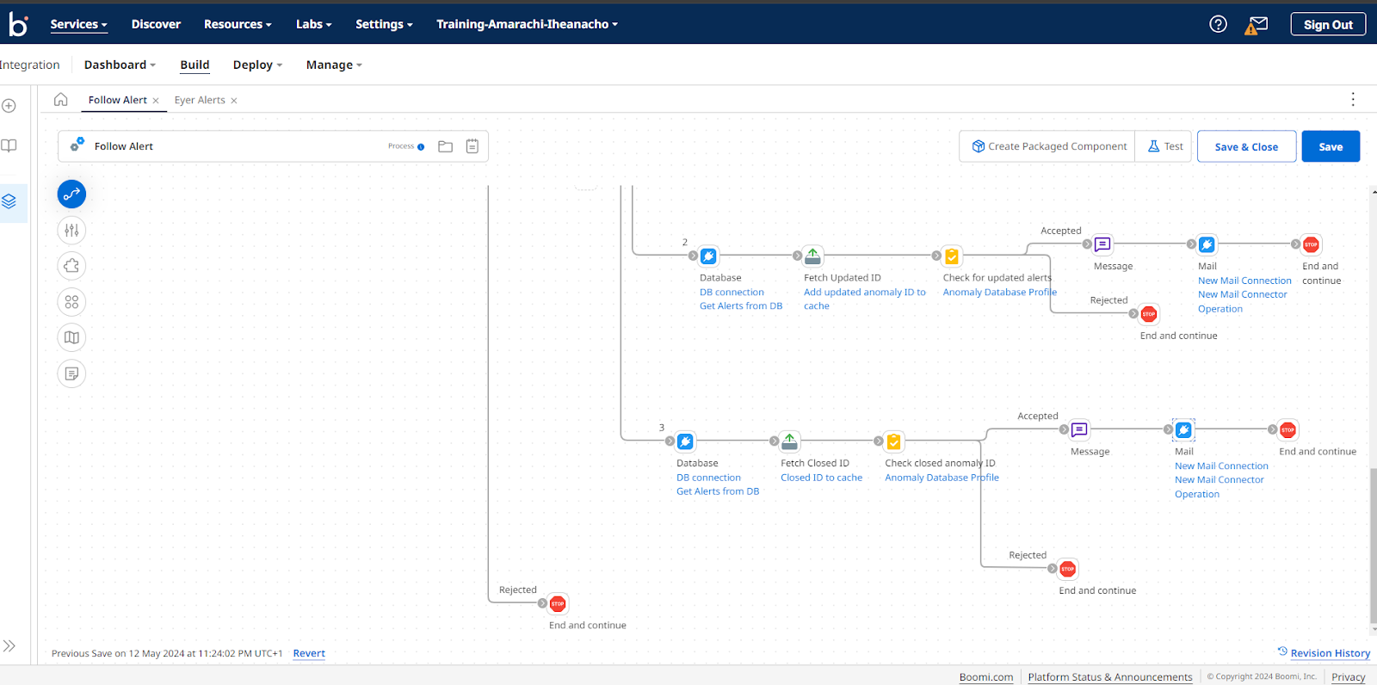Viewport: 1377px width, 685px height.
Task: Select the layers icon in left sidebar
Action: [x=9, y=201]
